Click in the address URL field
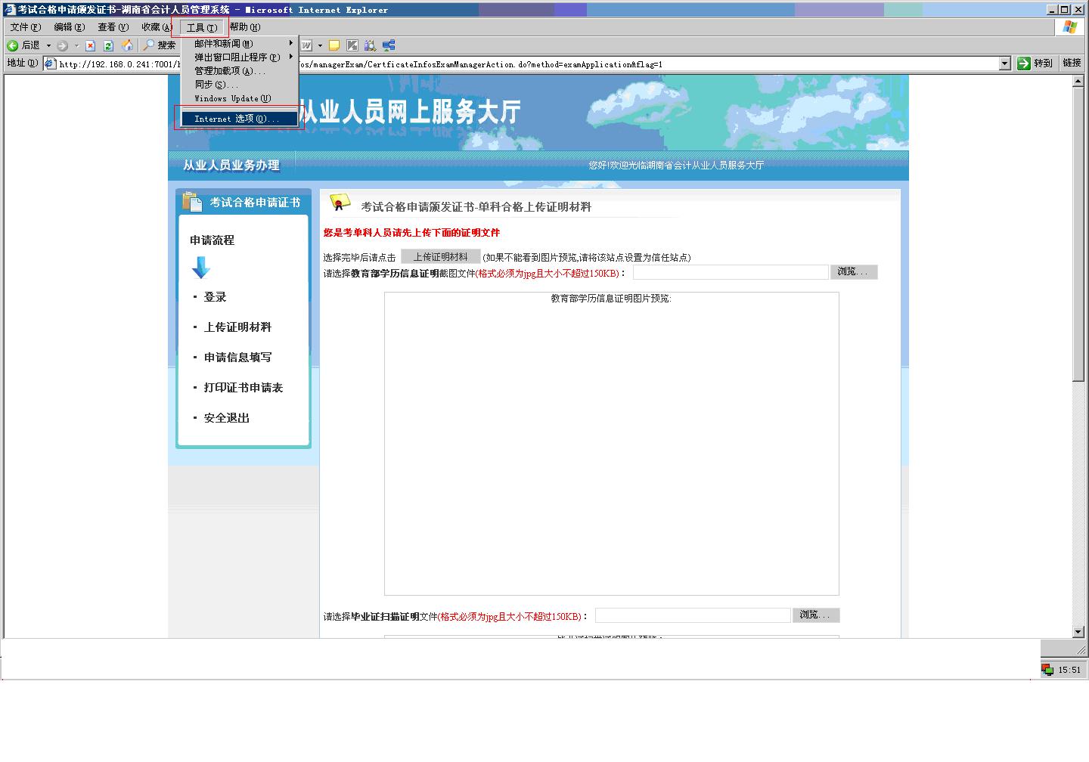 pos(529,63)
